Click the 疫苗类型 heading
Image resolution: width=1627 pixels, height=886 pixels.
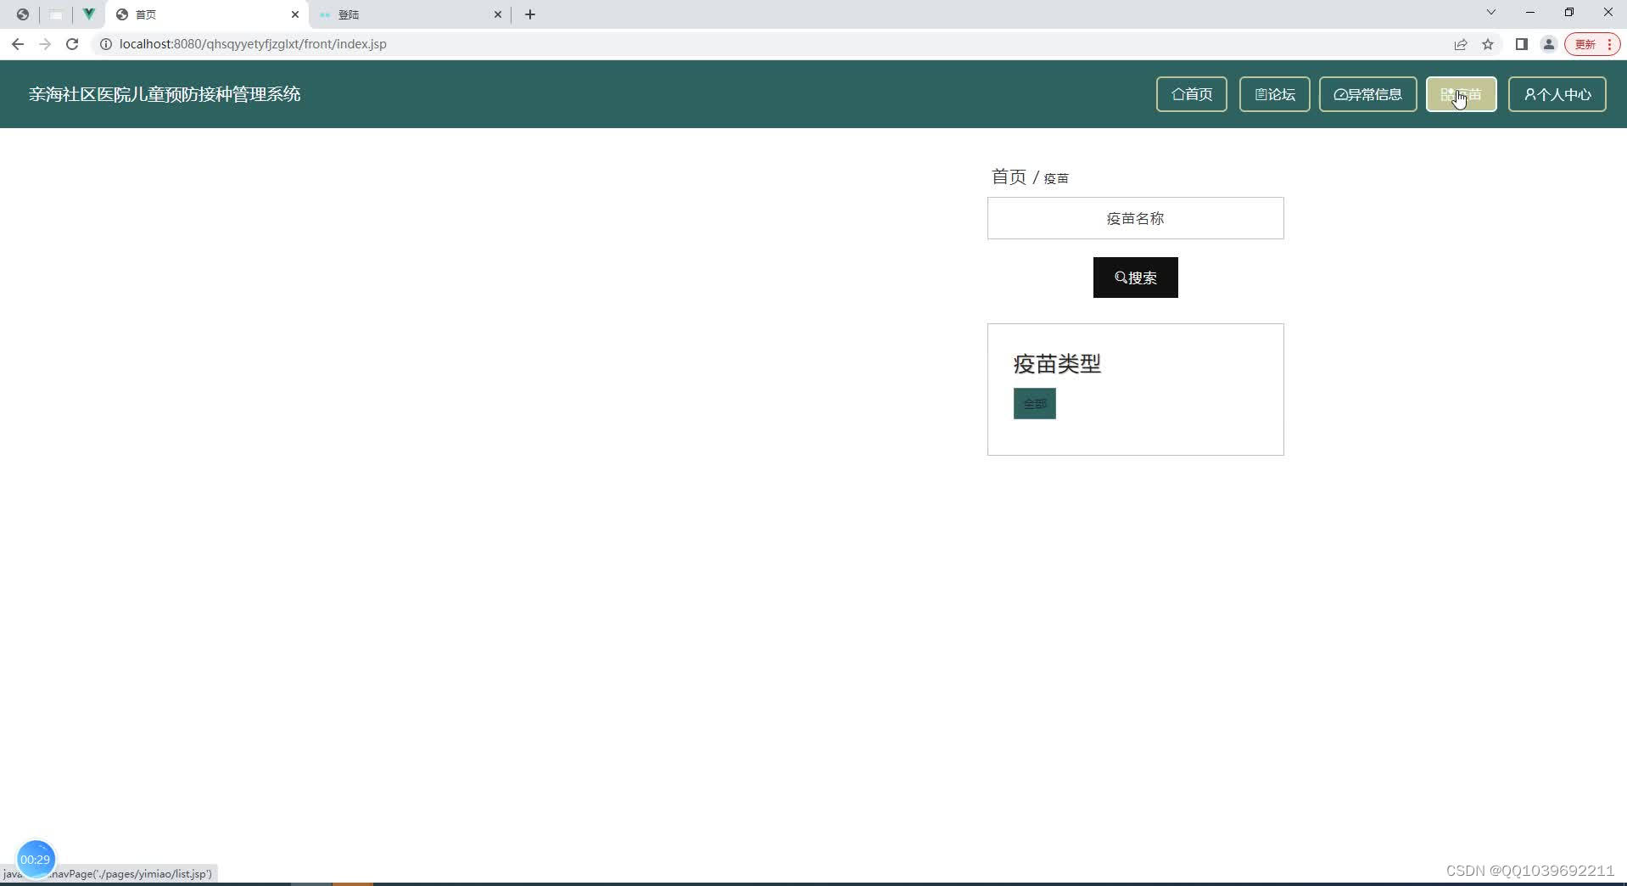click(x=1057, y=364)
